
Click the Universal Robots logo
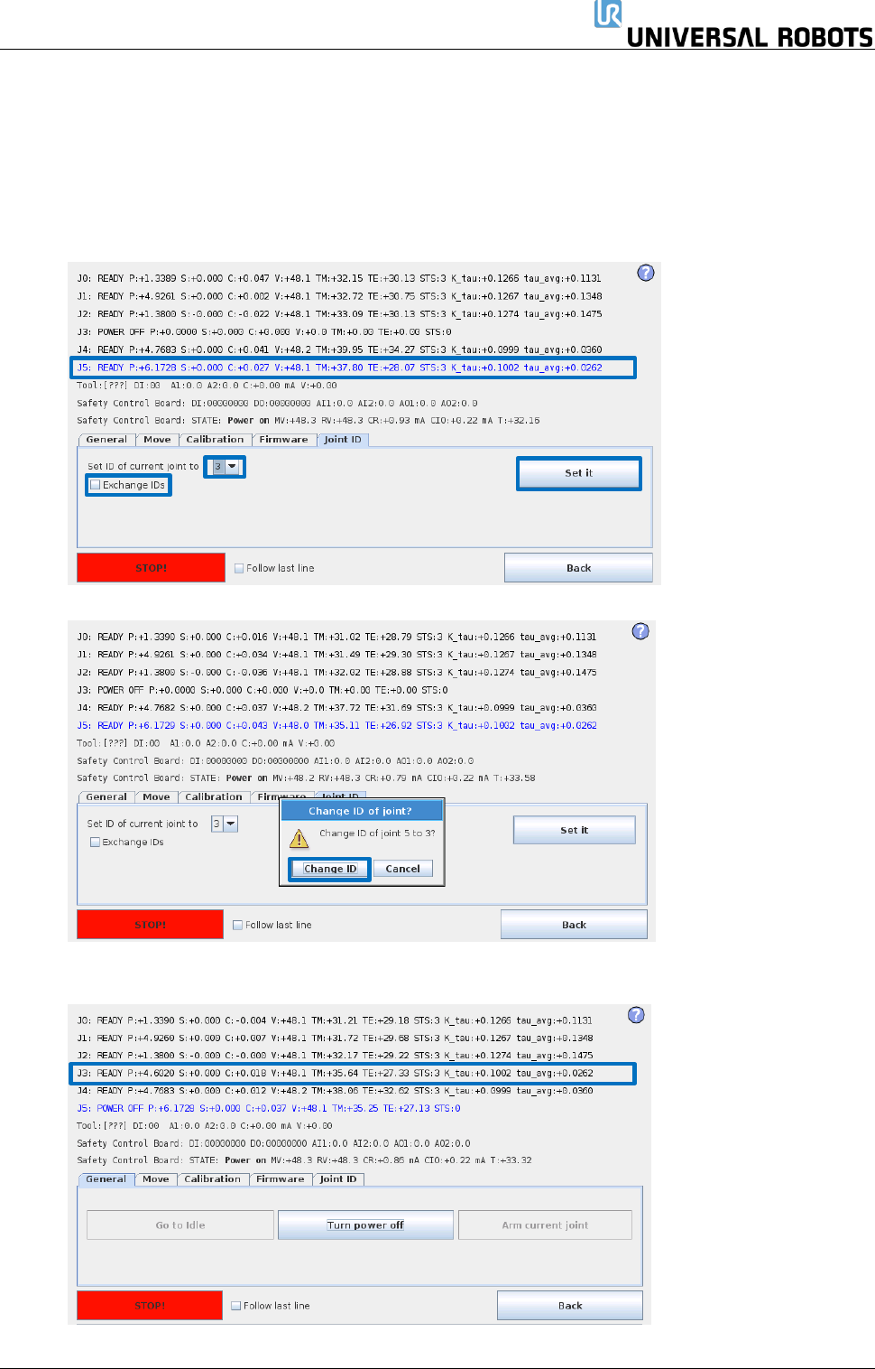733,24
